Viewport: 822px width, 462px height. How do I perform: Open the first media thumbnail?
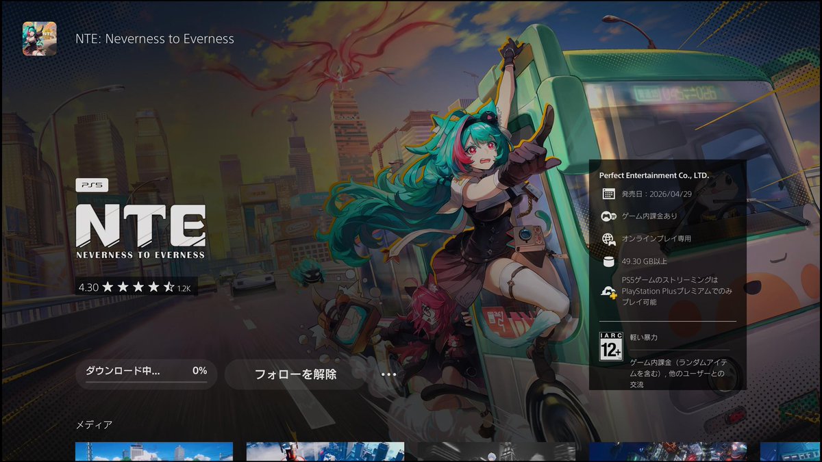click(154, 452)
